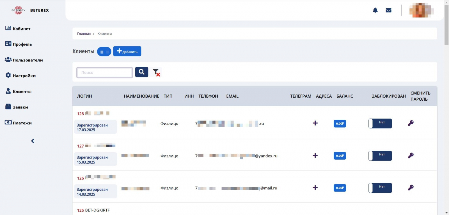Open Заявки section
The image size is (449, 215).
point(17,107)
